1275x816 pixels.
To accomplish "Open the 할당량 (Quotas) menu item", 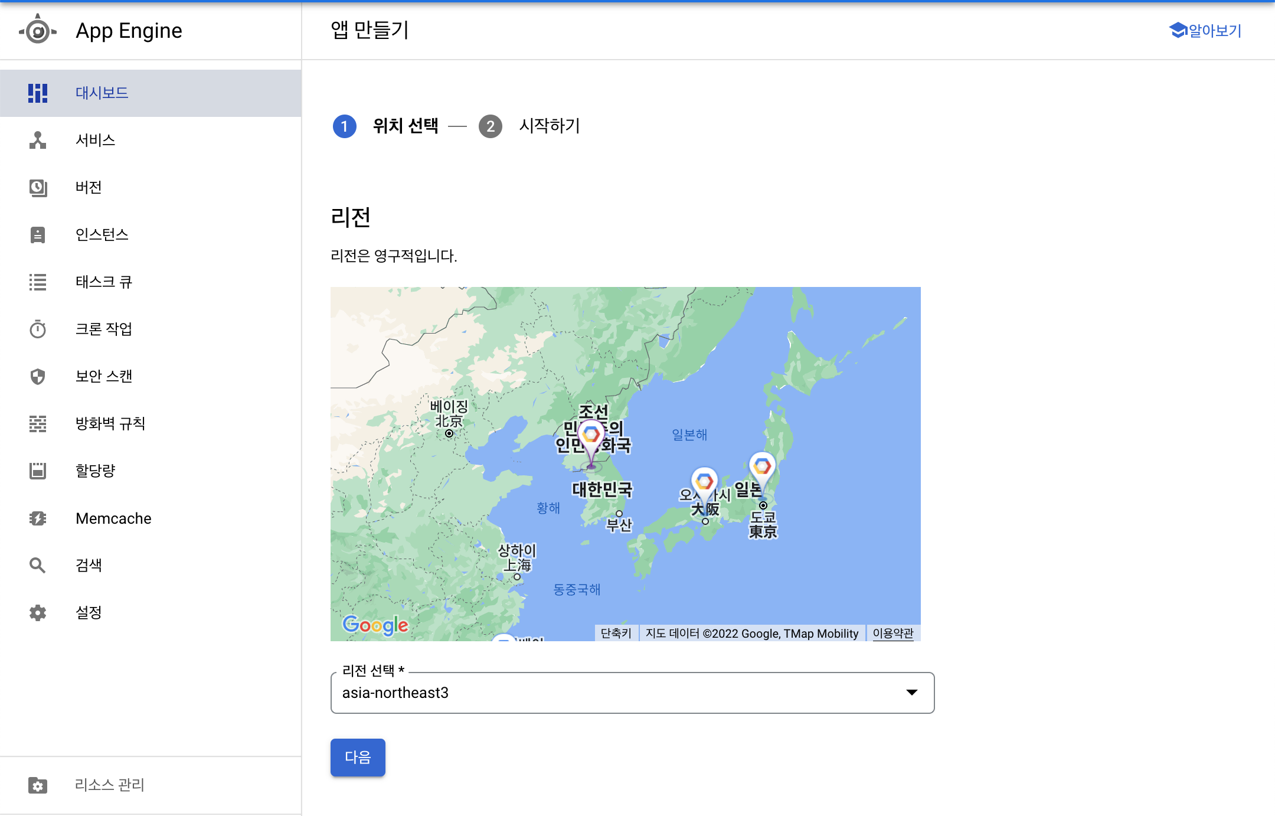I will pos(95,471).
